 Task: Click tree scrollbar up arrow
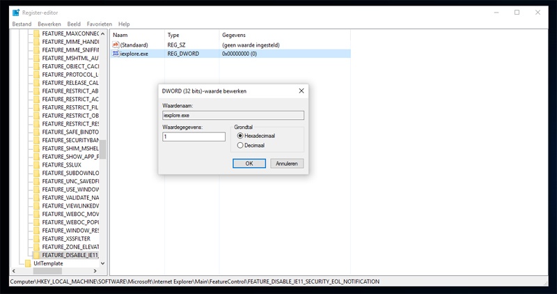pyautogui.click(x=102, y=33)
